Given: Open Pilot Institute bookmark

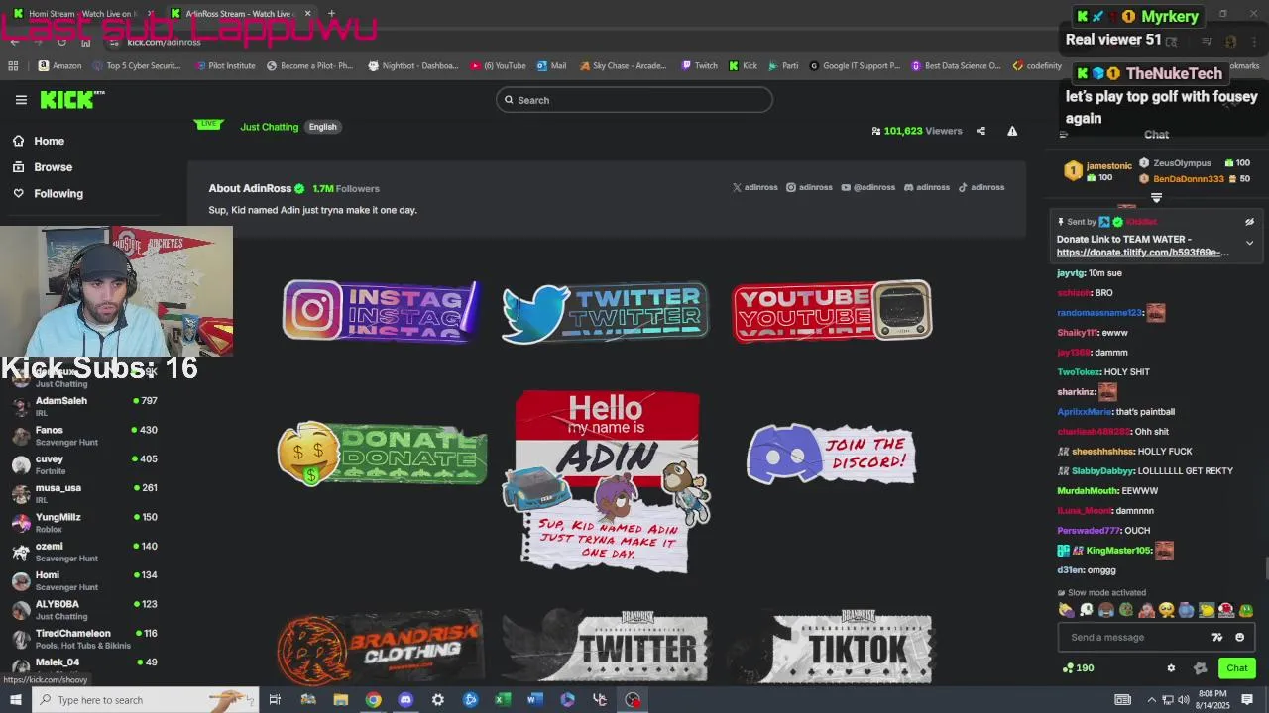Looking at the screenshot, I should pyautogui.click(x=225, y=66).
